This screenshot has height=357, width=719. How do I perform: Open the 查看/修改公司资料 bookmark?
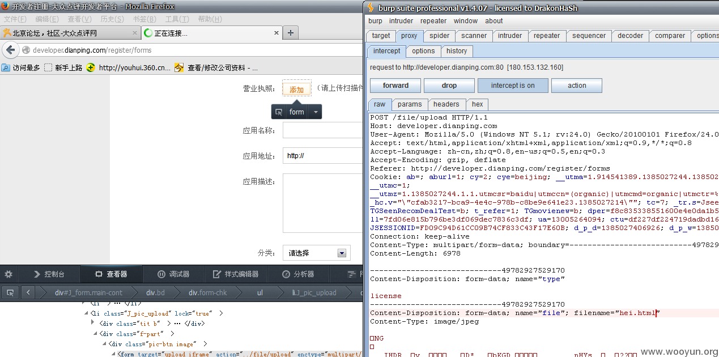[216, 67]
